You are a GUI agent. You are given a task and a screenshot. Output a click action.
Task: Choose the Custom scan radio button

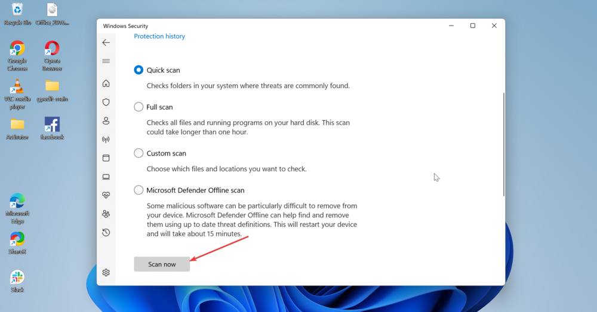[x=139, y=154]
